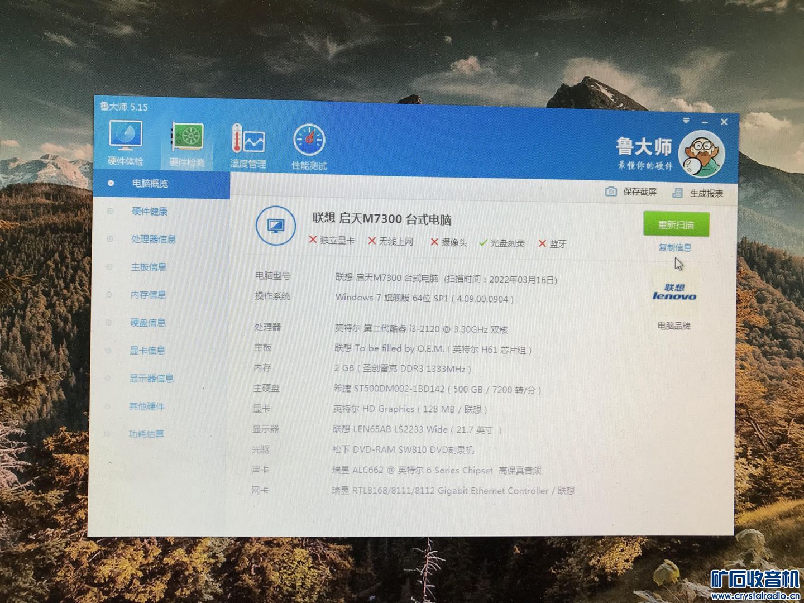Open the title bar dropdown menu arrow
The image size is (804, 603).
686,121
